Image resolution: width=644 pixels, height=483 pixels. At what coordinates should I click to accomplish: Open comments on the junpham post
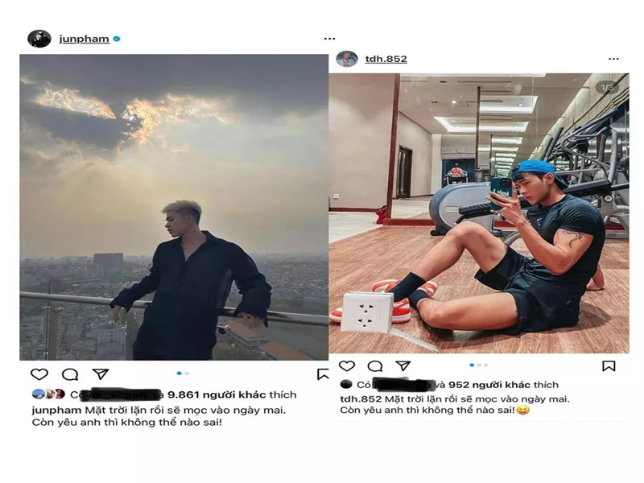point(70,374)
